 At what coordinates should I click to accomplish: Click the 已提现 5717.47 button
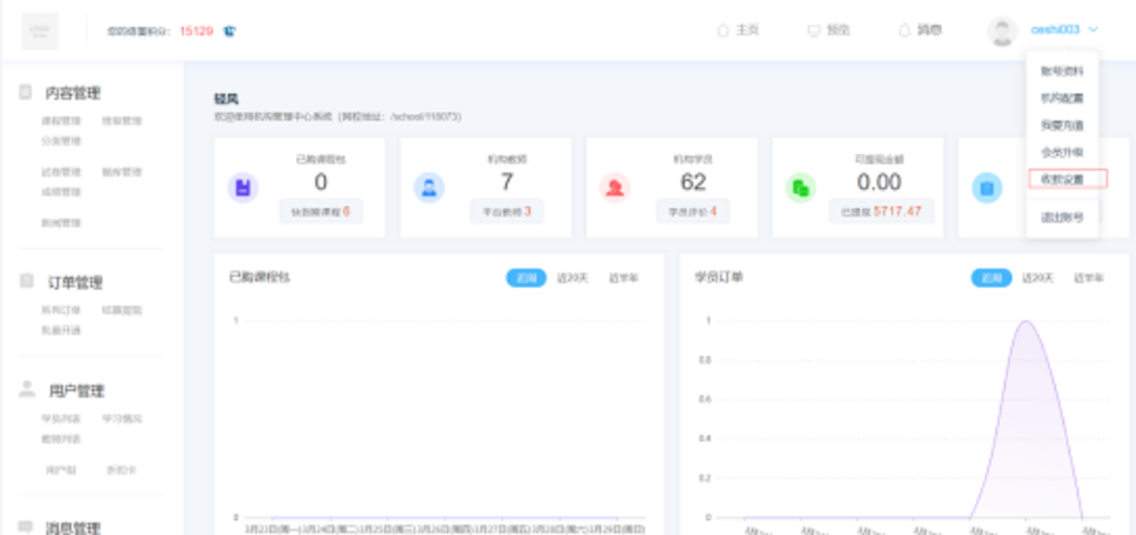click(x=881, y=212)
